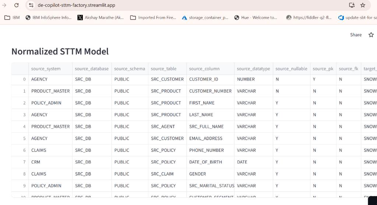The width and height of the screenshot is (377, 205).
Task: Select CLAIMS cell in row 6
Action: point(50,150)
